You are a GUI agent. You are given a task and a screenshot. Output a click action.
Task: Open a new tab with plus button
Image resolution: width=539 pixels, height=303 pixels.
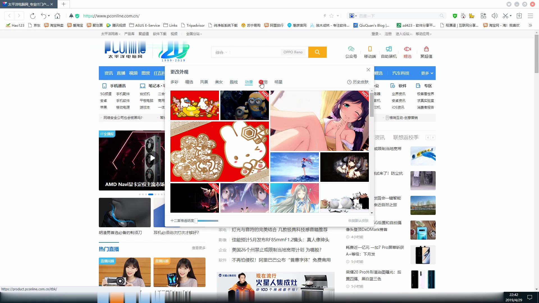pos(63,4)
